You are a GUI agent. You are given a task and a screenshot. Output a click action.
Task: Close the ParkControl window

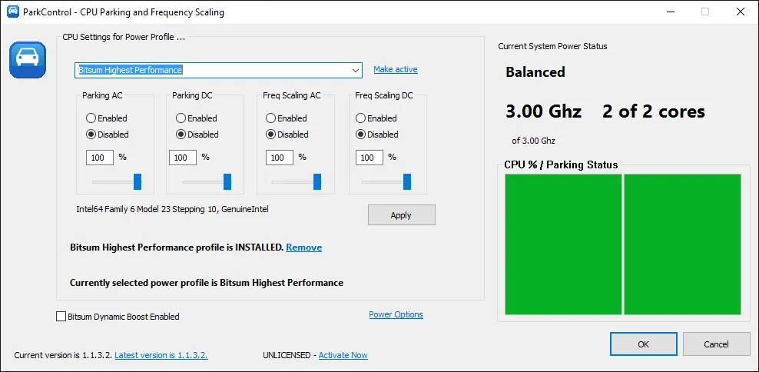[740, 12]
